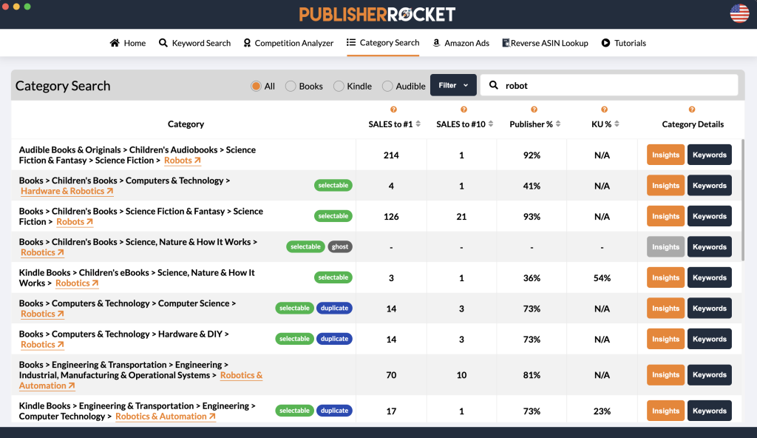Click the help icon above SALES to #1
The height and width of the screenshot is (438, 757).
click(393, 110)
